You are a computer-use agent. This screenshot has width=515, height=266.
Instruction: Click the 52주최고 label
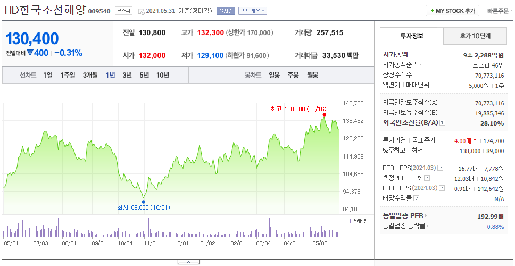click(394, 150)
